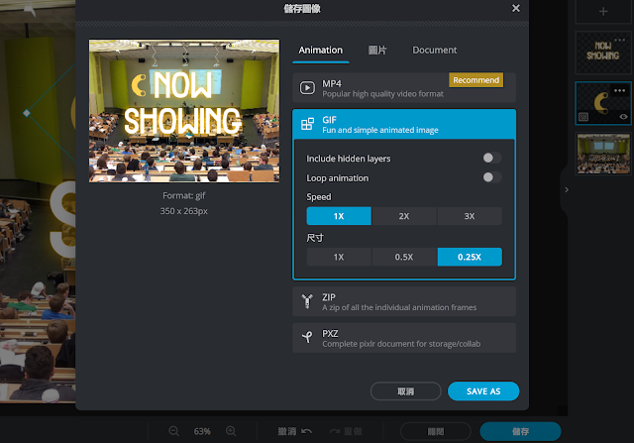634x443 pixels.
Task: Toggle Include hidden layers switch
Action: [490, 159]
